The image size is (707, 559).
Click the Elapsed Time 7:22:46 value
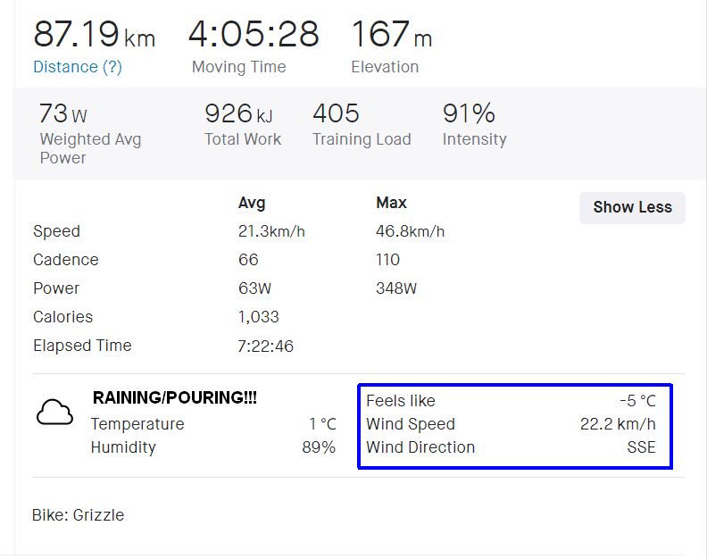pyautogui.click(x=265, y=346)
